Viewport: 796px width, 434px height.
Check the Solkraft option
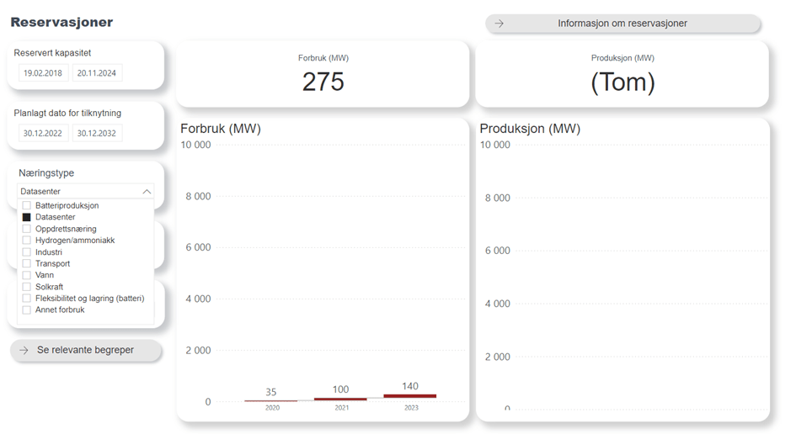tap(27, 287)
